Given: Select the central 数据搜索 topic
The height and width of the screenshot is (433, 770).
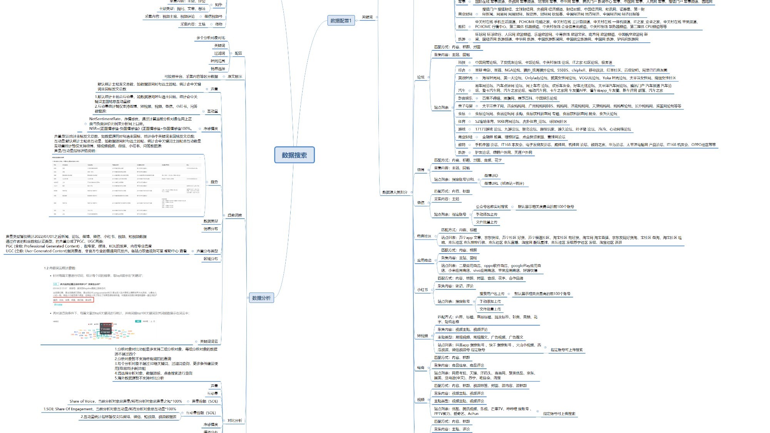Looking at the screenshot, I should coord(294,155).
